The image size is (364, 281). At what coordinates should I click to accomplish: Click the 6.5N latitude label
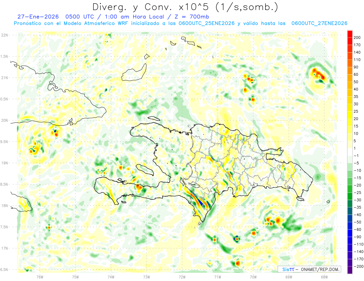click(x=5, y=269)
